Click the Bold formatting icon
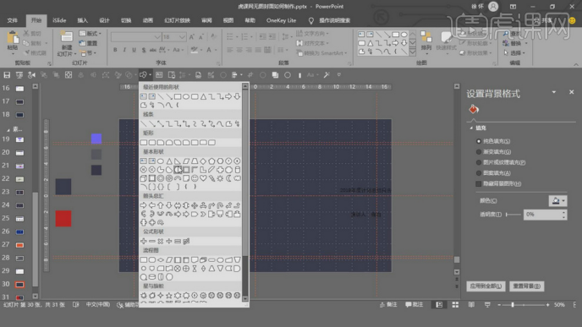Viewport: 582px width, 327px height. click(x=115, y=50)
